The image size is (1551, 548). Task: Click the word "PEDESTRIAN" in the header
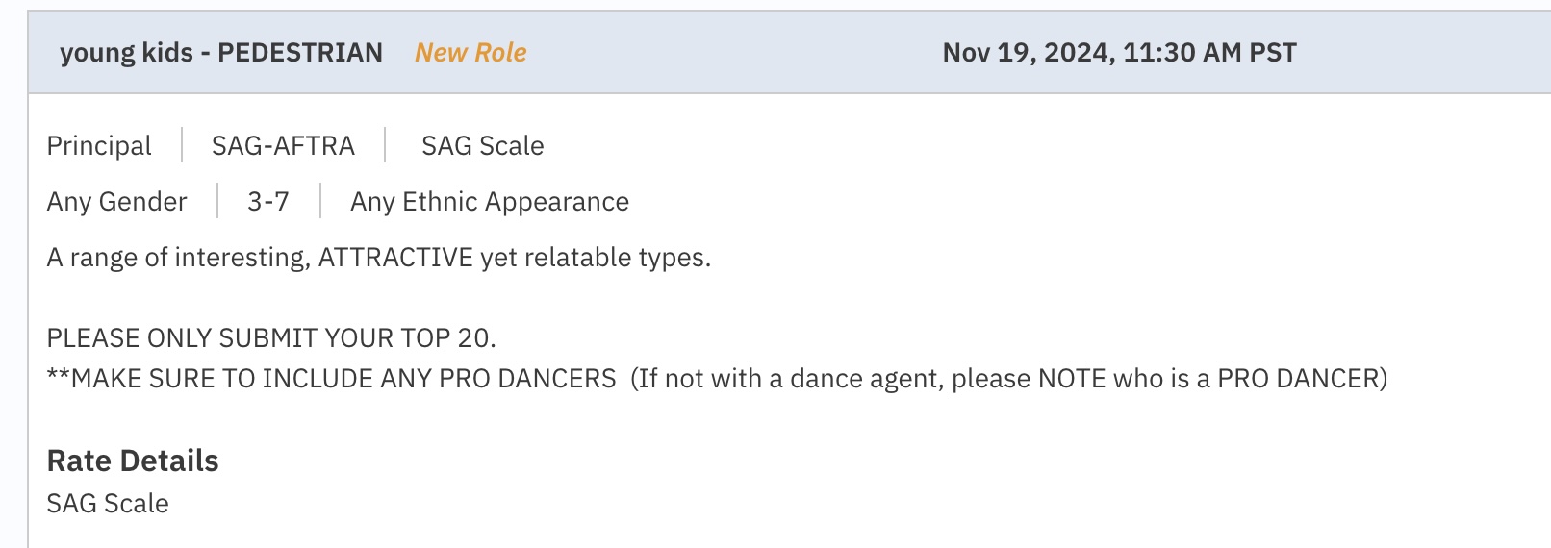tap(300, 53)
